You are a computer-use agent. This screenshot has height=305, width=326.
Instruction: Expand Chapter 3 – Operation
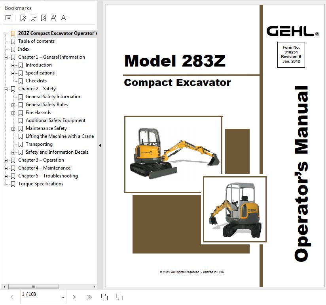click(6, 160)
